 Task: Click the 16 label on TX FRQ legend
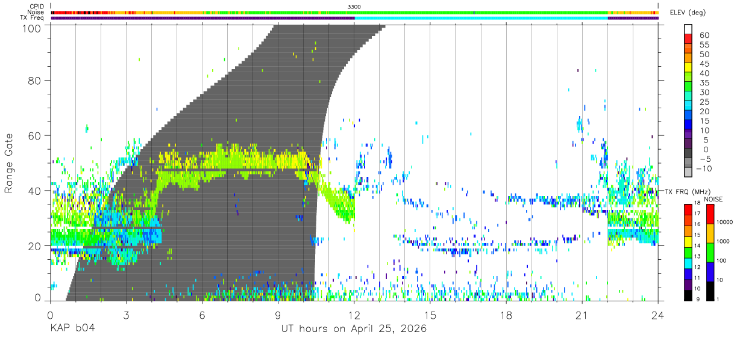[696, 224]
